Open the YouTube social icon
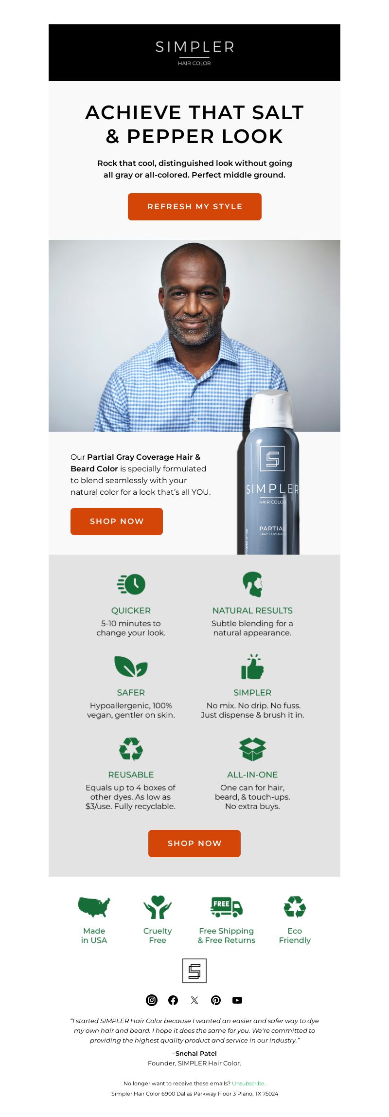This screenshot has width=389, height=1117. [237, 1000]
